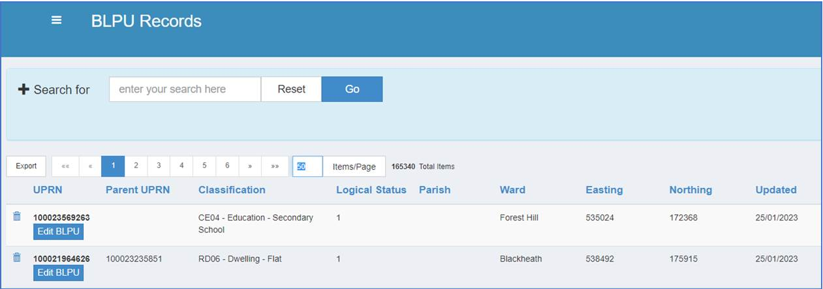Select page 1 of results

pos(113,166)
